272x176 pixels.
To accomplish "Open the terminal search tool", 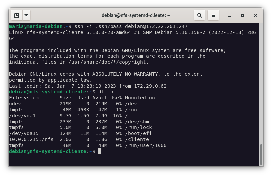I will pyautogui.click(x=200, y=15).
